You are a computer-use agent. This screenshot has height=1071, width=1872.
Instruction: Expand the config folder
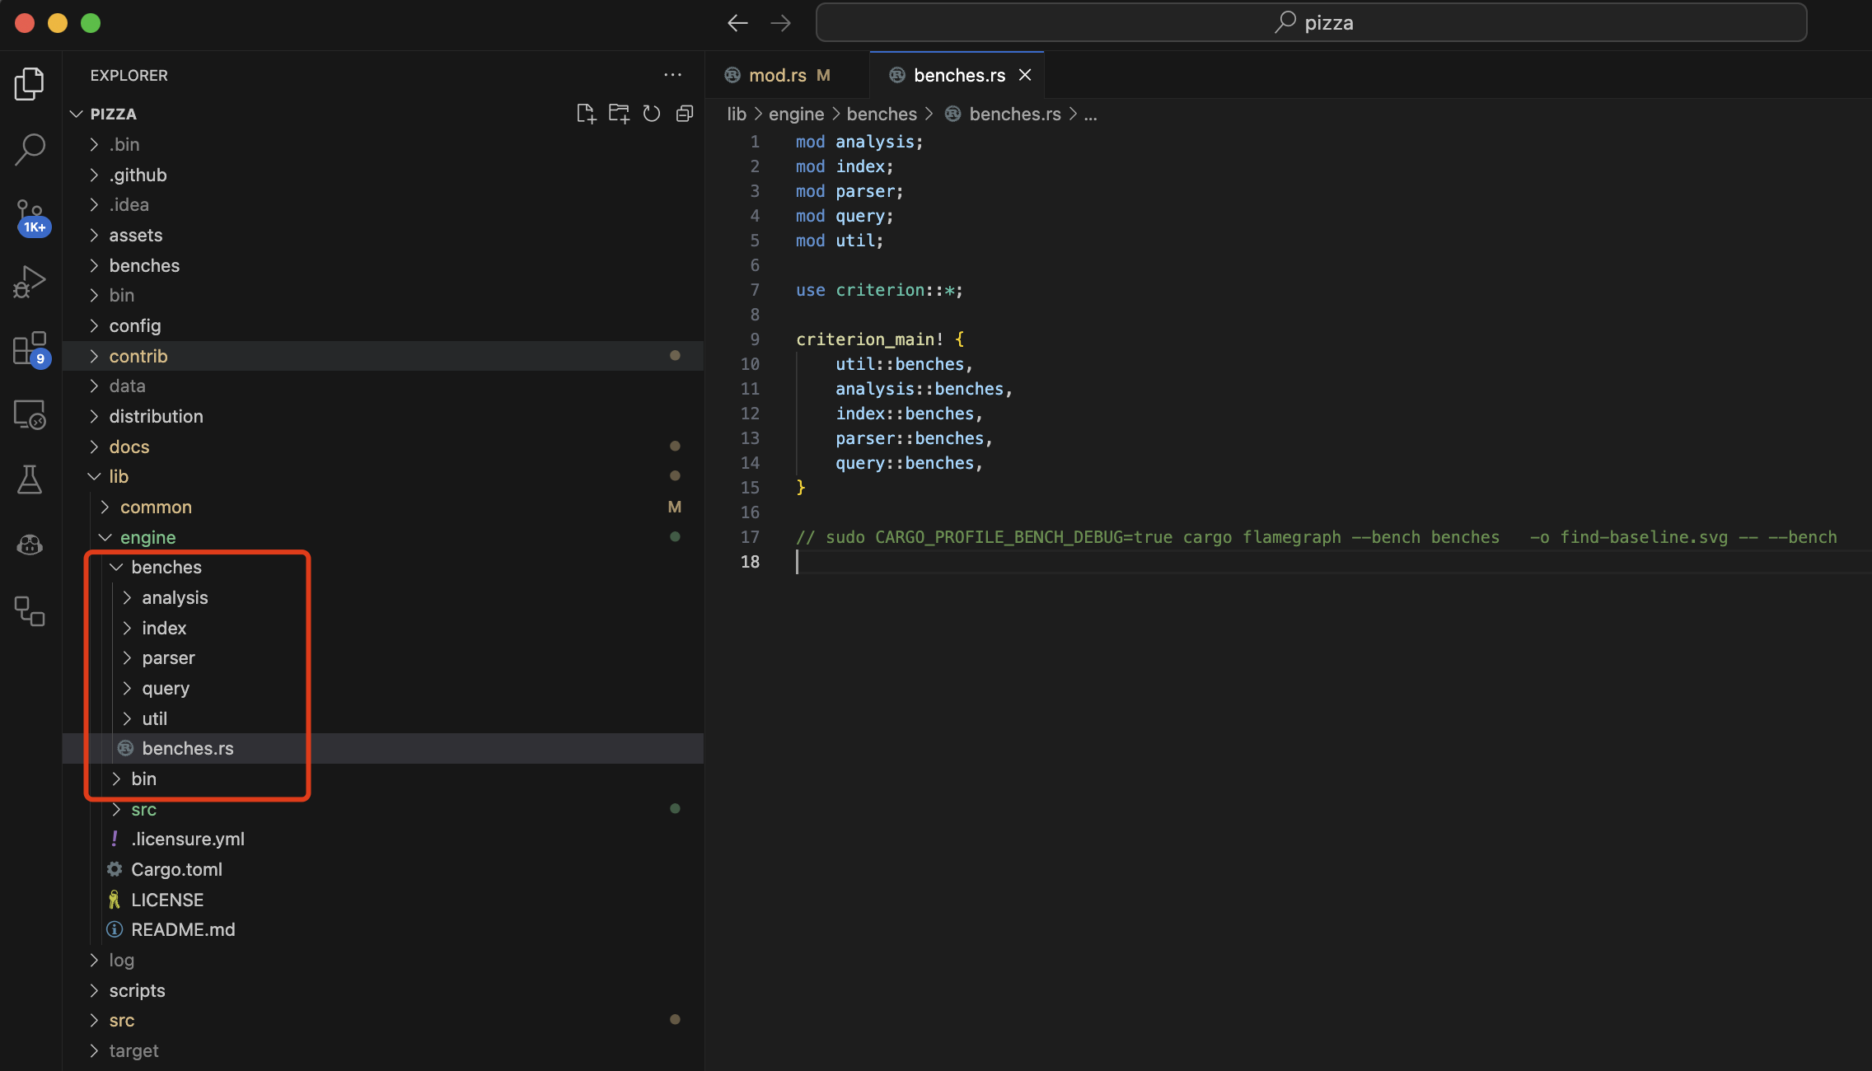(x=383, y=325)
